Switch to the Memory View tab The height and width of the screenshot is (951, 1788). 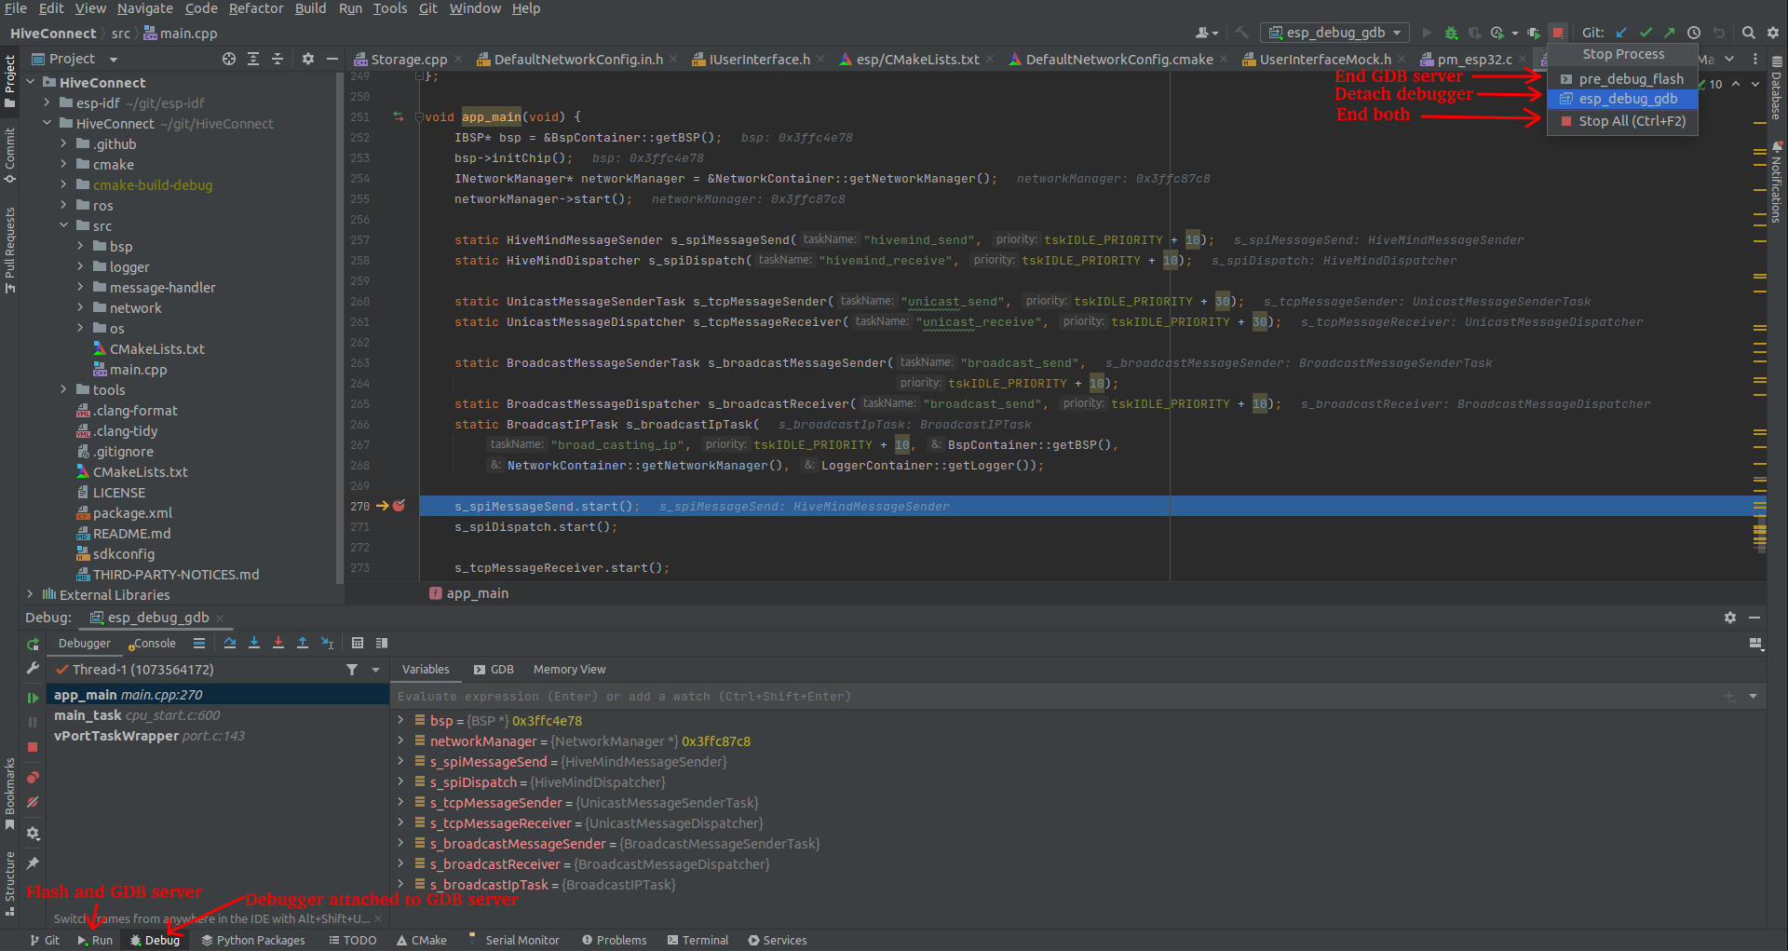[x=569, y=670]
